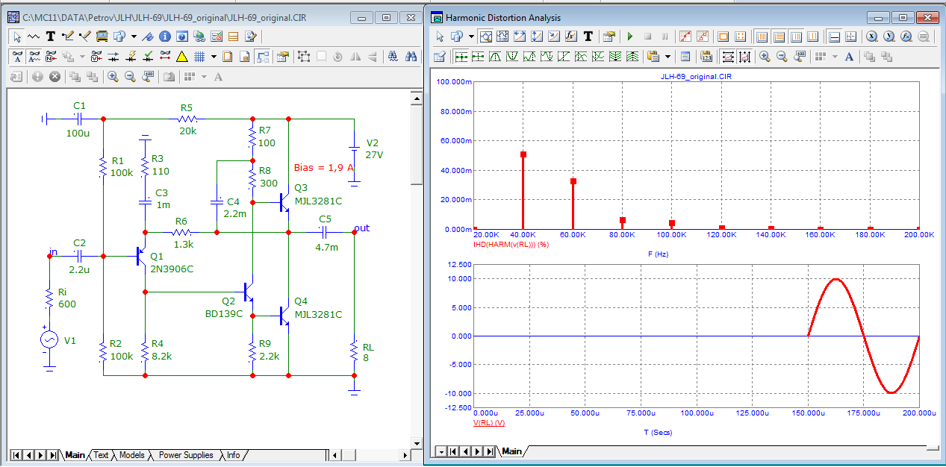Click the 40K harmonic marker on distortion plot
Viewport: 946px width, 467px height.
(x=523, y=154)
